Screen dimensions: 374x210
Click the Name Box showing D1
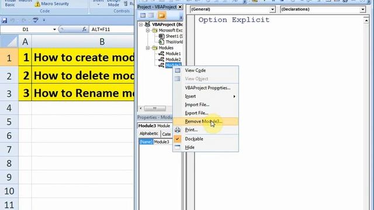(26, 29)
